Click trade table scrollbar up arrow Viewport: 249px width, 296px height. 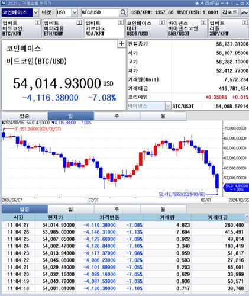247,216
